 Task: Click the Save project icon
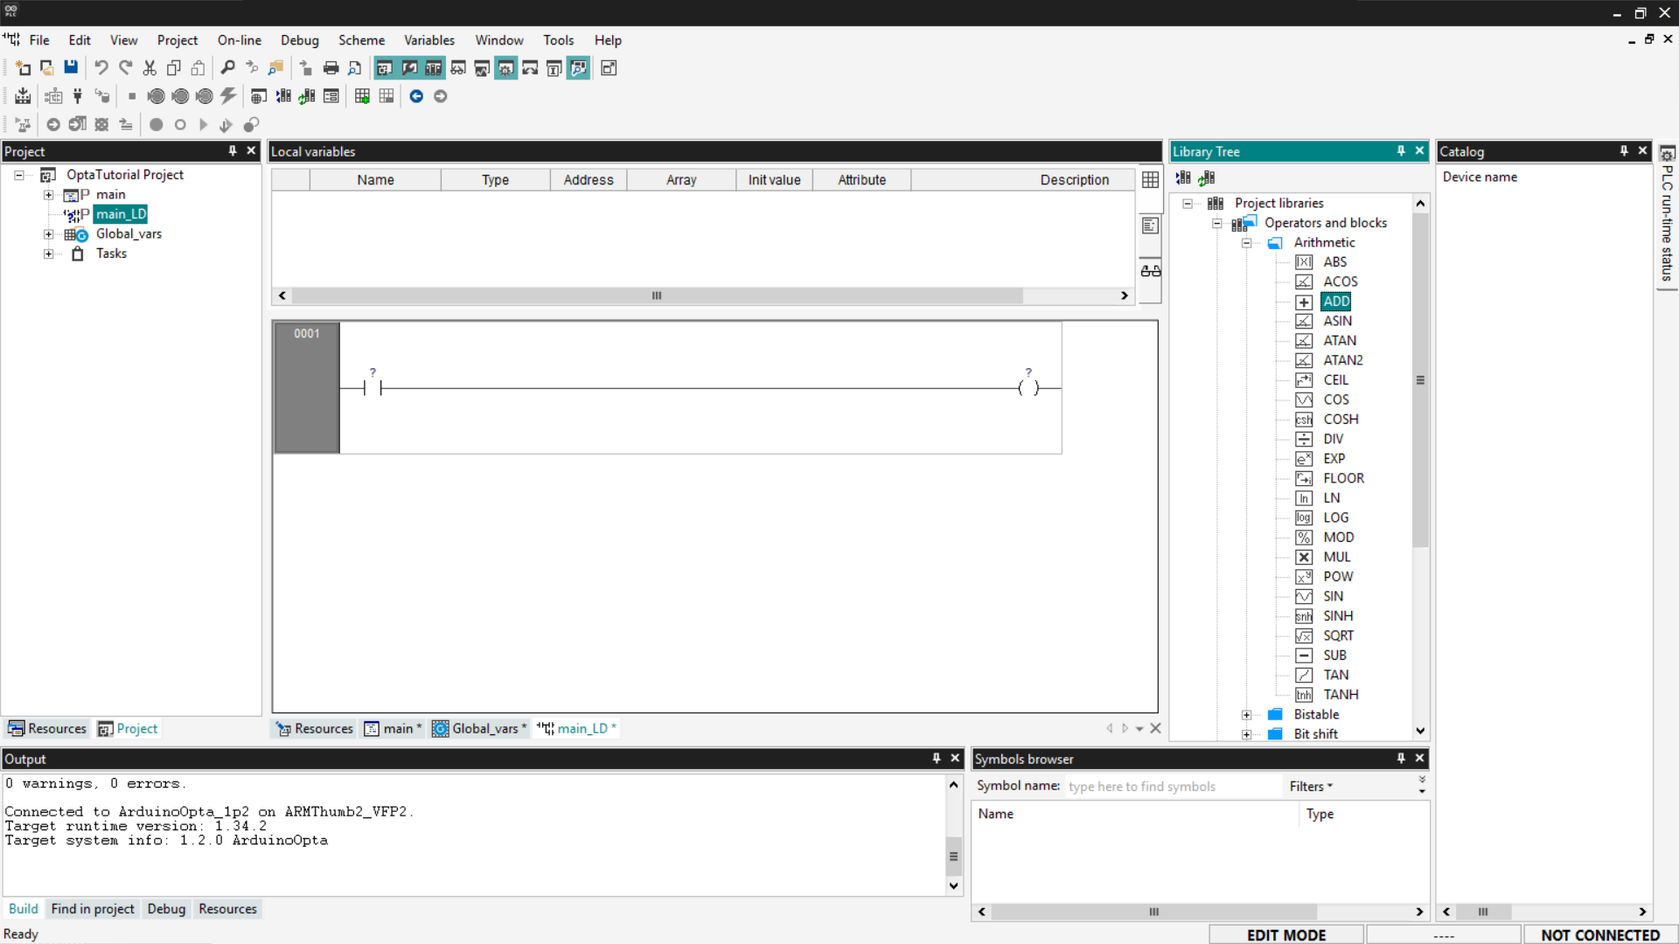click(71, 67)
